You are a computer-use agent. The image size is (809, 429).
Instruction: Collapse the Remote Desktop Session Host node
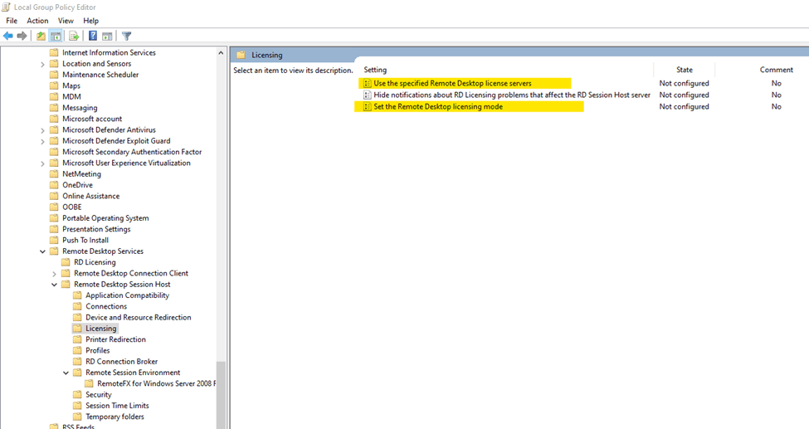[54, 285]
